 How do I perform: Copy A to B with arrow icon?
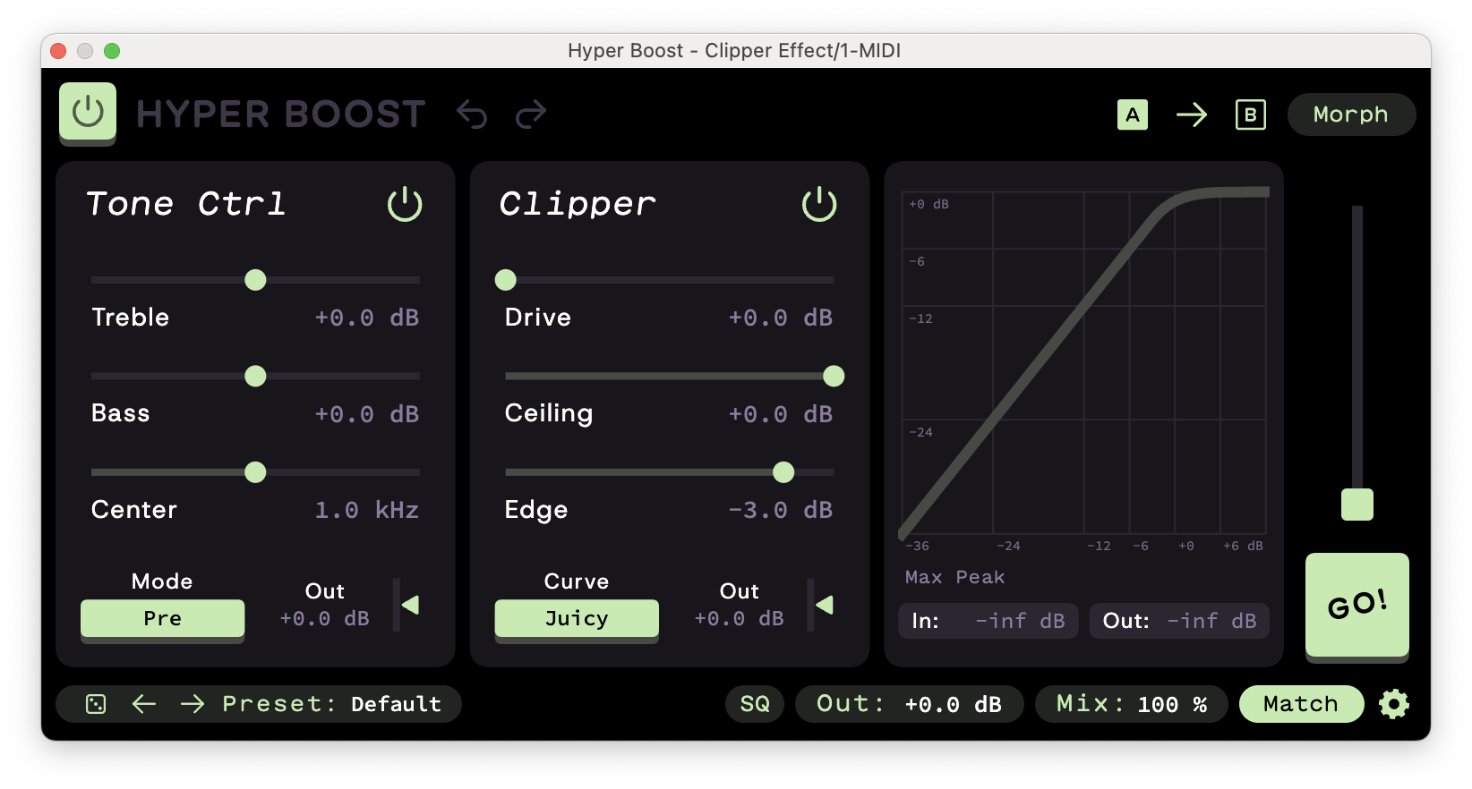[x=1191, y=115]
